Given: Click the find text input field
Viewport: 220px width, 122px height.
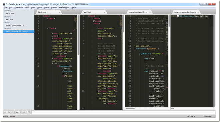Looking at the screenshot, I should coord(123,112).
